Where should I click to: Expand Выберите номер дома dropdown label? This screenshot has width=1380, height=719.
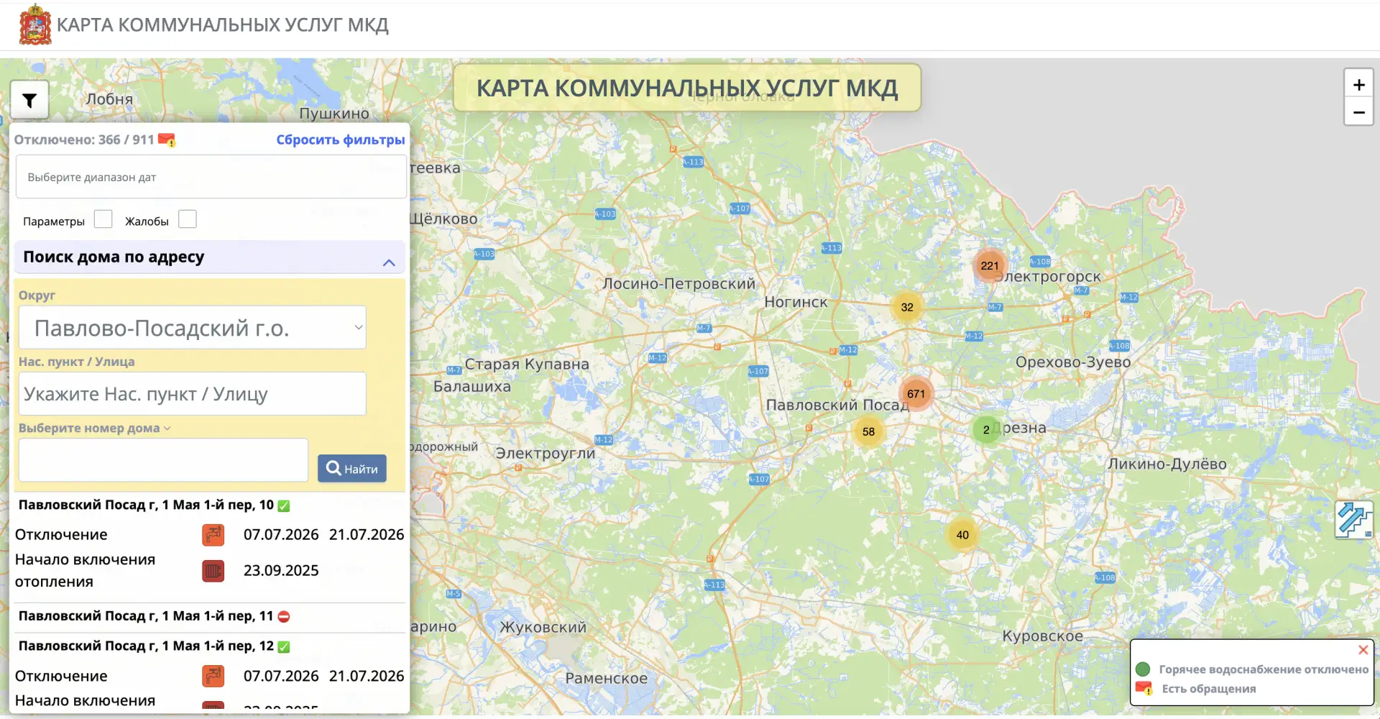95,428
